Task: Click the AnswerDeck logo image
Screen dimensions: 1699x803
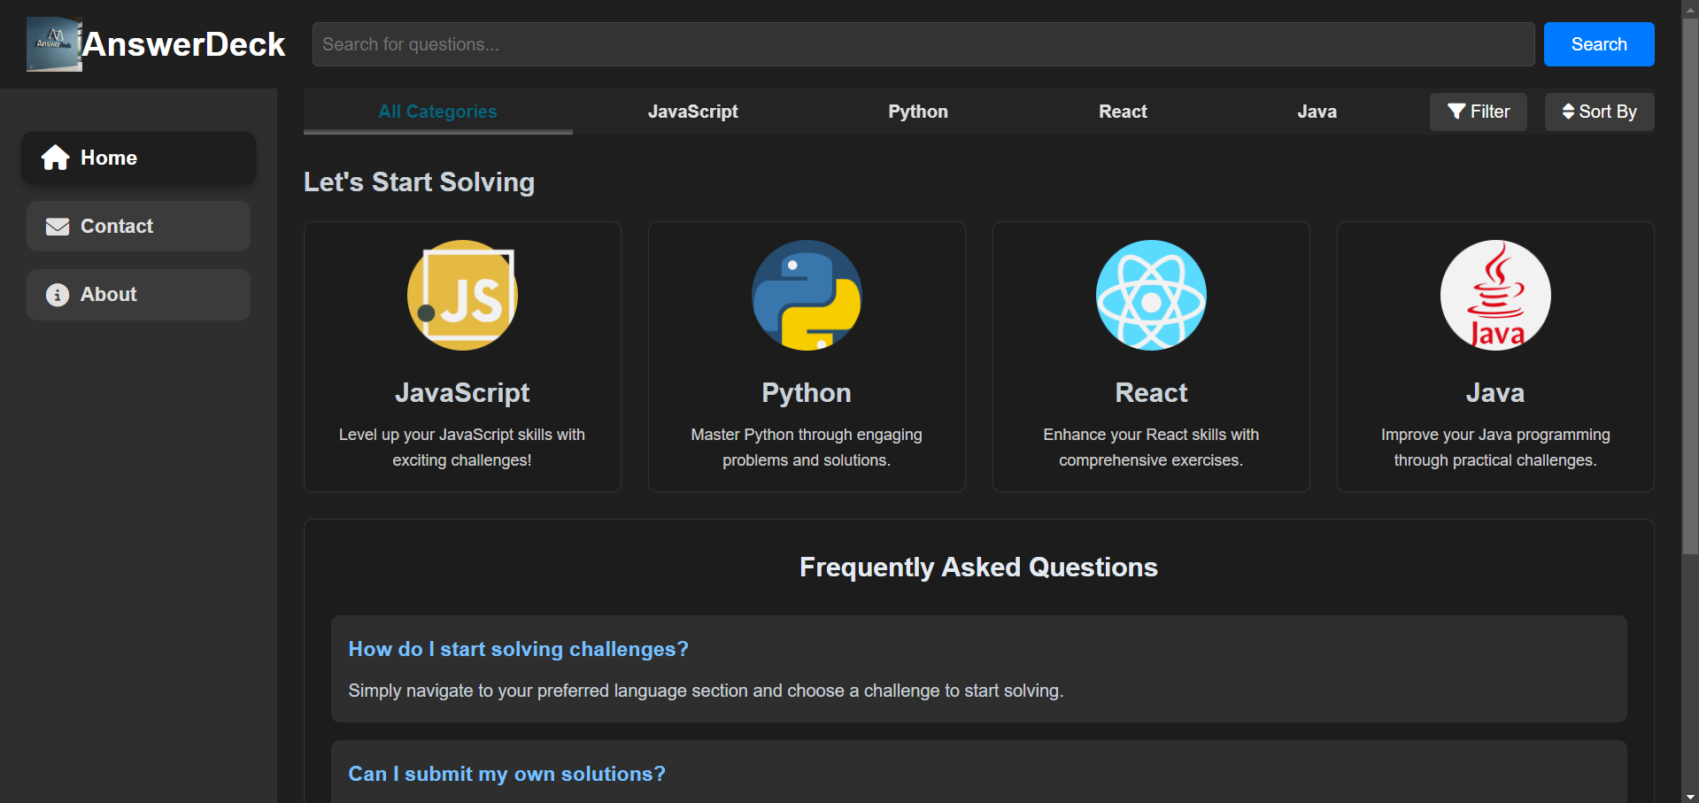Action: tap(54, 44)
